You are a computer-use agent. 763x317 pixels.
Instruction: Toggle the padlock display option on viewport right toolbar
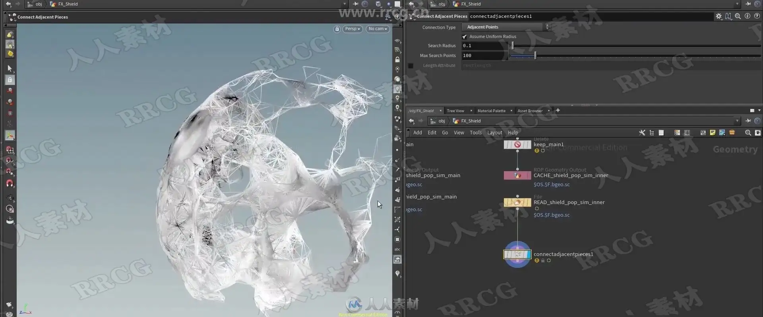[397, 59]
